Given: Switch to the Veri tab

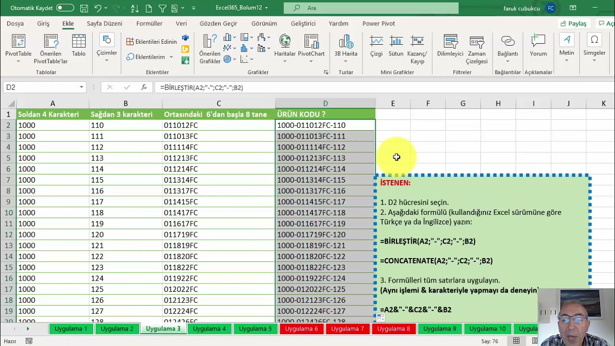Looking at the screenshot, I should (181, 24).
